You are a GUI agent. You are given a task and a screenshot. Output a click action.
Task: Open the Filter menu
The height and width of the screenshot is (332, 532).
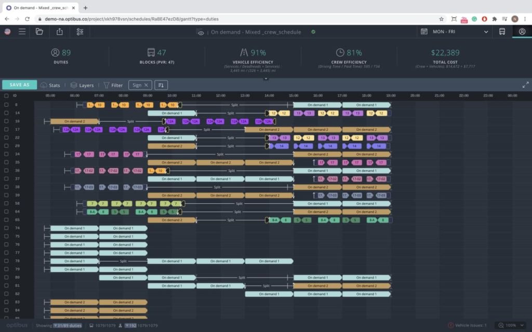(x=115, y=85)
